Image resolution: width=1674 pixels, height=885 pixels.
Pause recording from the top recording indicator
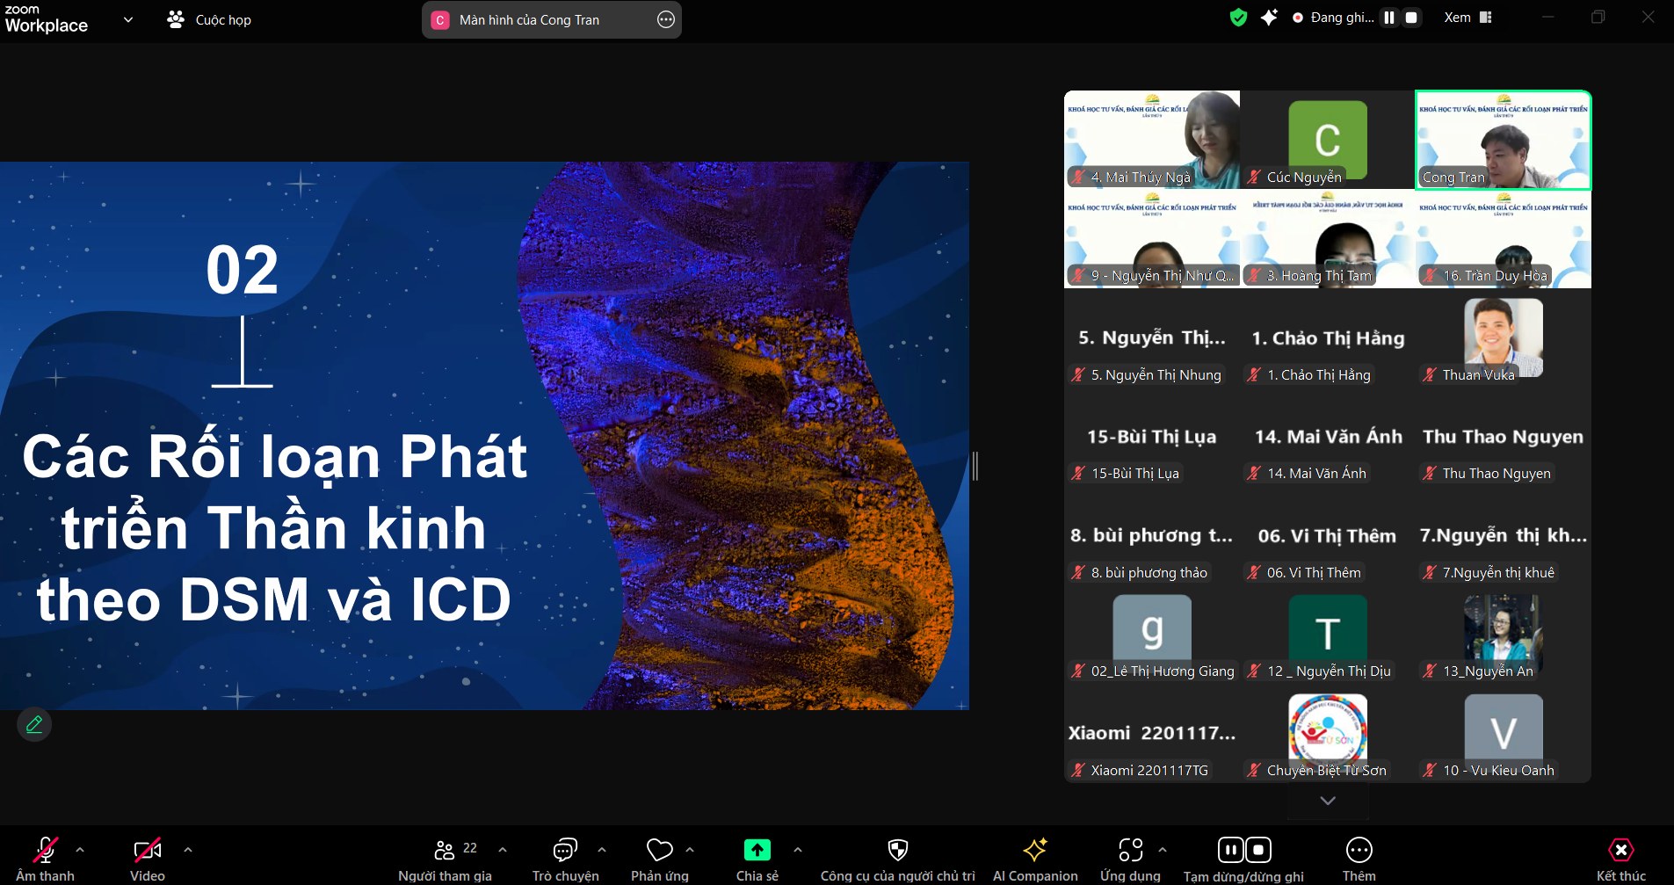click(1389, 18)
